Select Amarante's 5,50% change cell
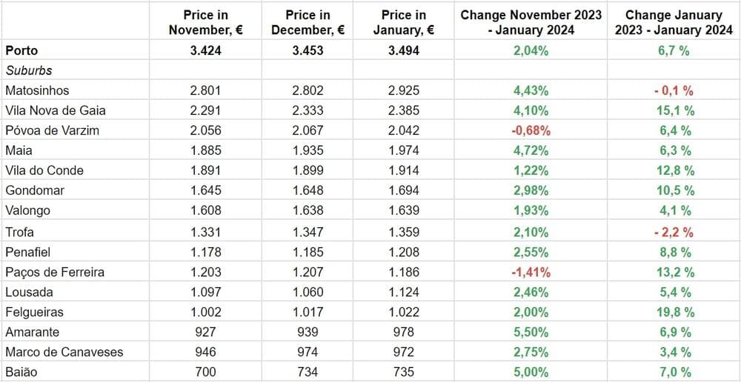The width and height of the screenshot is (741, 382). pos(531,332)
